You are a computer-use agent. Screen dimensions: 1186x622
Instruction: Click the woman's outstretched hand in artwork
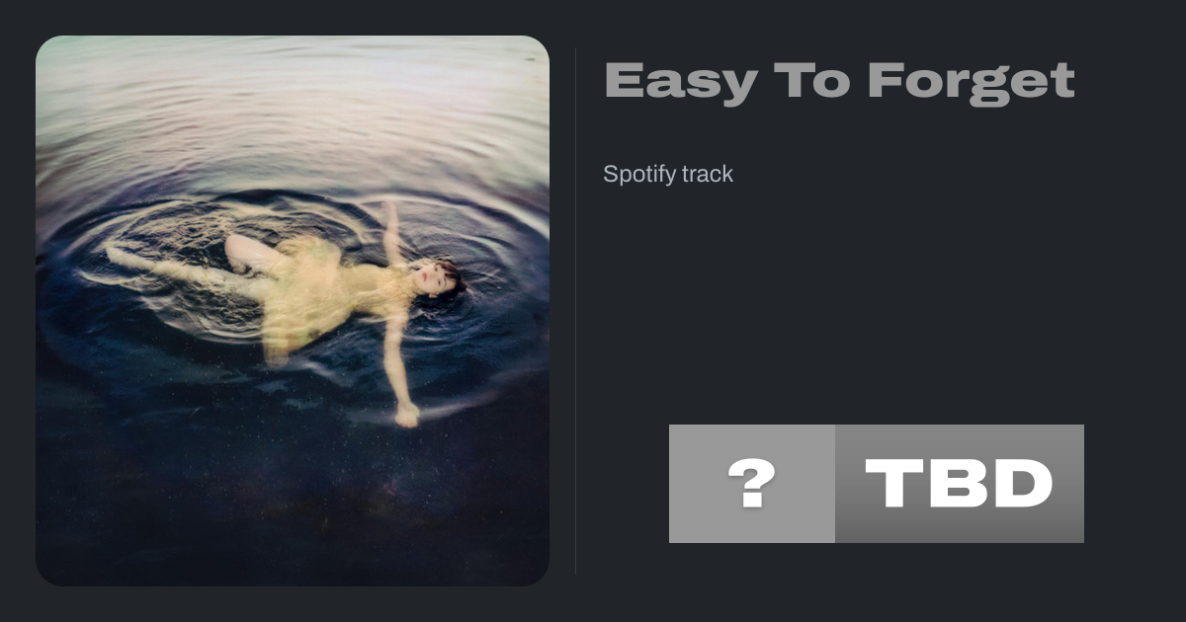[x=406, y=414]
